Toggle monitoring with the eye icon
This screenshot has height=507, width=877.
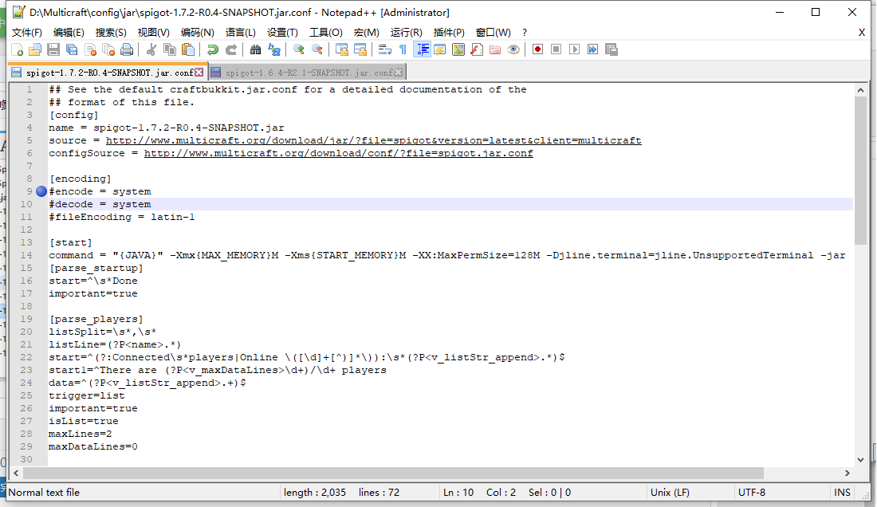point(513,49)
